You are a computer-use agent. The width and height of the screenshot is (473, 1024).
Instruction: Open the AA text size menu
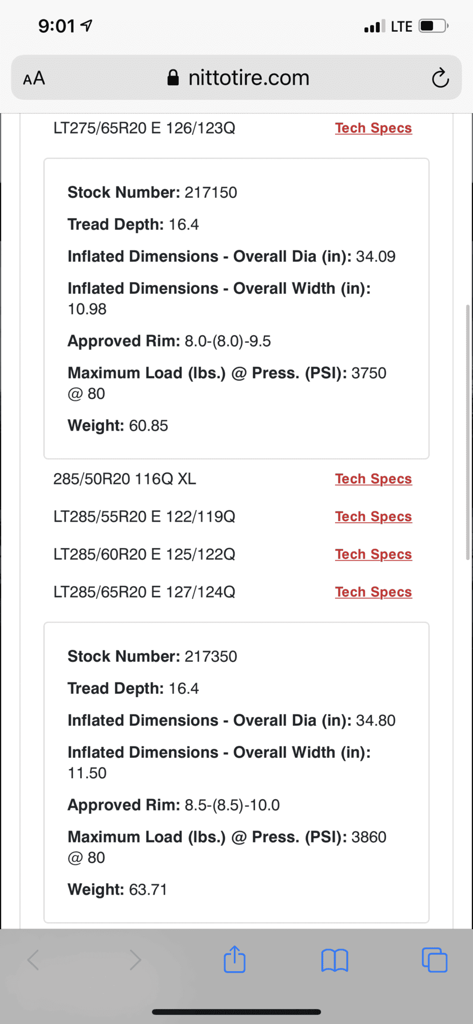point(34,79)
